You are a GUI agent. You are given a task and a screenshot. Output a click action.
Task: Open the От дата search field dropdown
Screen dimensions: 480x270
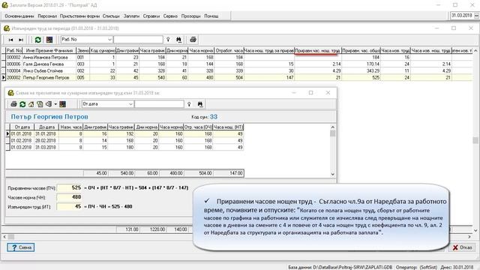130,104
